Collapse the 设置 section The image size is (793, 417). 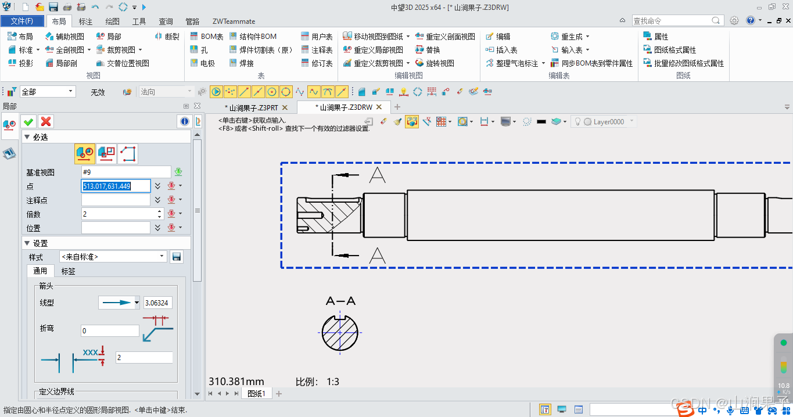pos(27,243)
